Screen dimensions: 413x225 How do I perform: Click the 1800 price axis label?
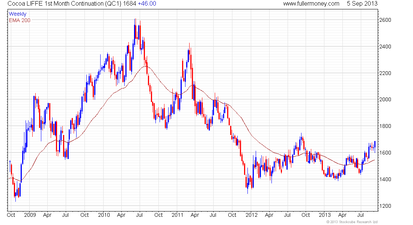[385, 126]
